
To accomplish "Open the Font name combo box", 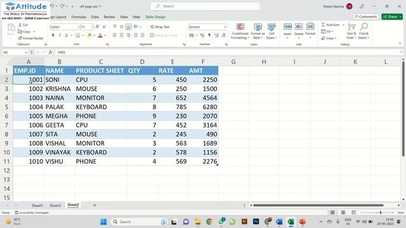I will coord(65,27).
